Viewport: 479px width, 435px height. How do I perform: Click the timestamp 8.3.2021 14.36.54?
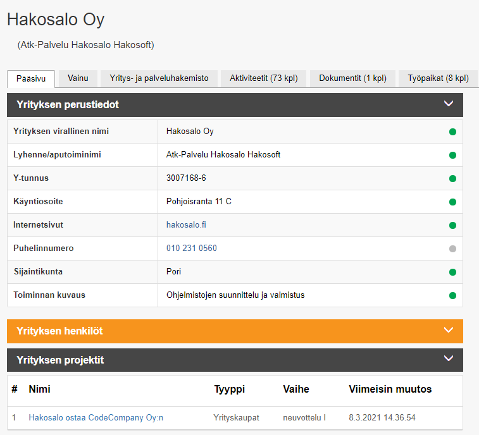[382, 417]
